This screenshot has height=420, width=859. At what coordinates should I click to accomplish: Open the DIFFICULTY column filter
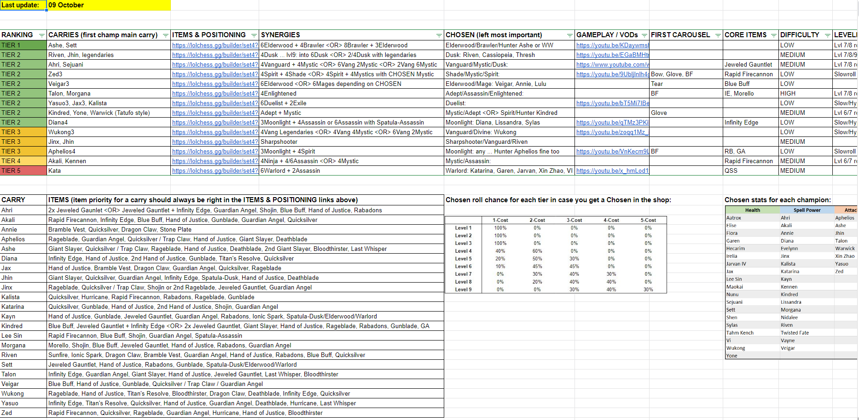click(x=828, y=35)
